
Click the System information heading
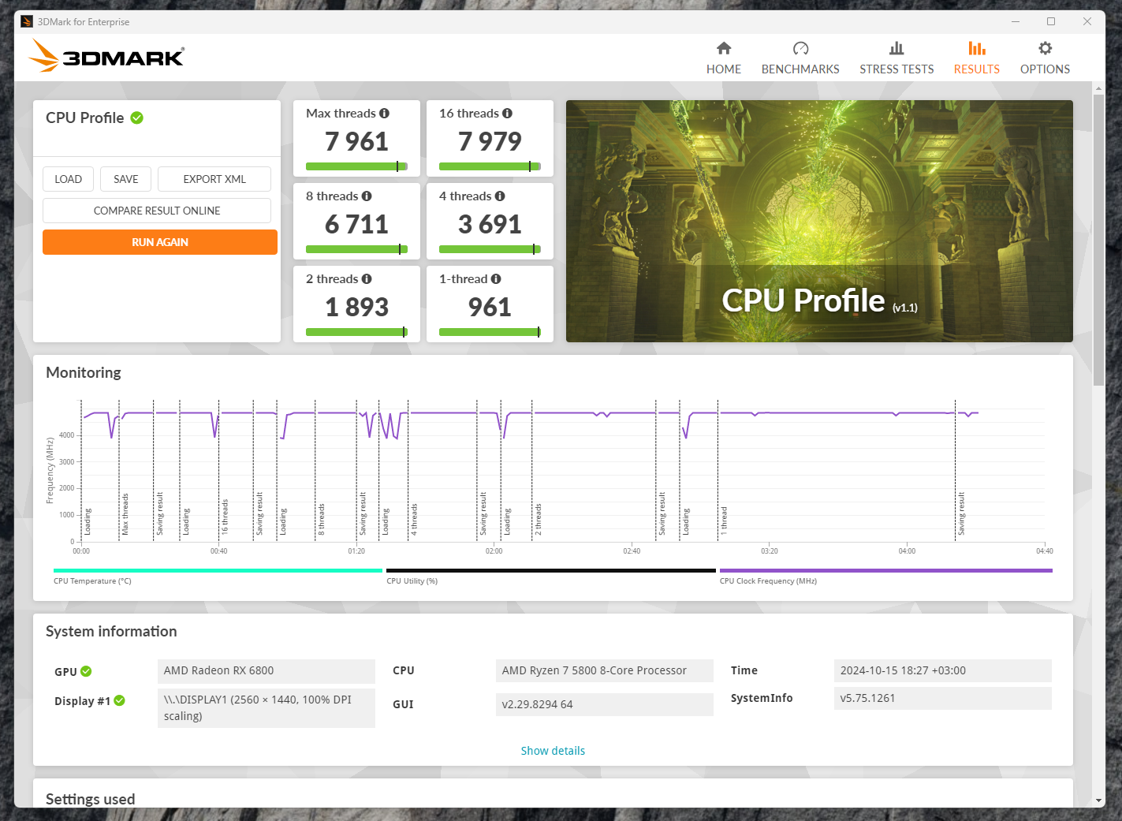(111, 631)
